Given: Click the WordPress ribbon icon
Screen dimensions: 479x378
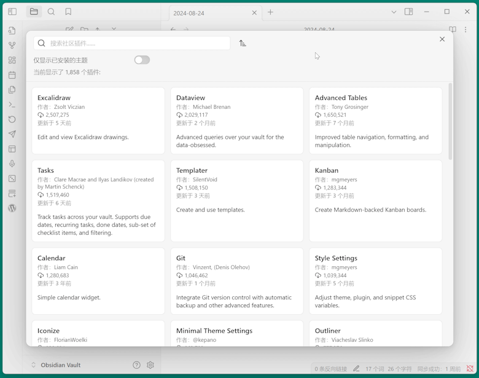Looking at the screenshot, I should click(12, 208).
